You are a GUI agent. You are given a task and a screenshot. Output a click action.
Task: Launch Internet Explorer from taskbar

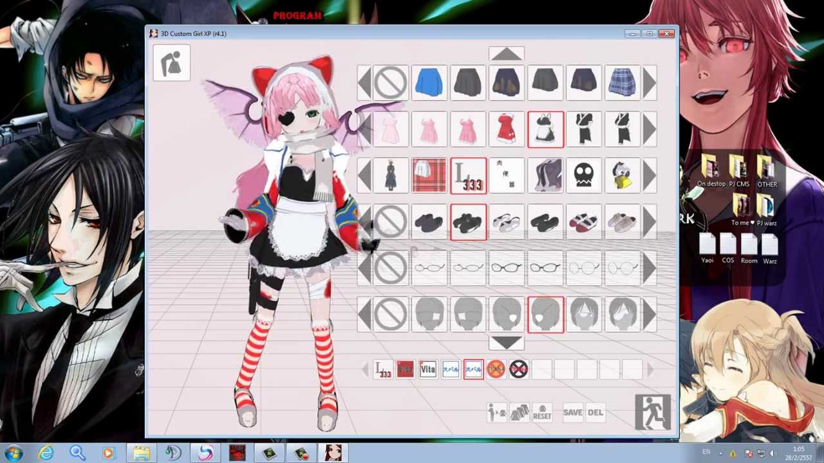click(x=46, y=453)
